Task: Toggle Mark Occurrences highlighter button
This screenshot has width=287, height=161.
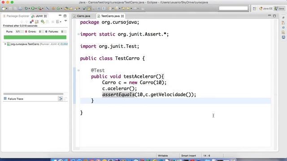Action: [89, 8]
